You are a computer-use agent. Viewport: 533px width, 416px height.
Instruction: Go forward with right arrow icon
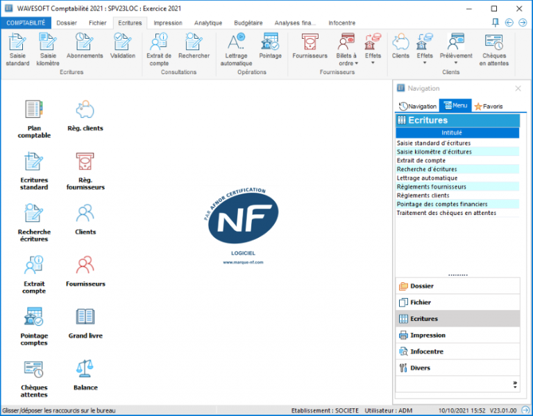click(523, 22)
